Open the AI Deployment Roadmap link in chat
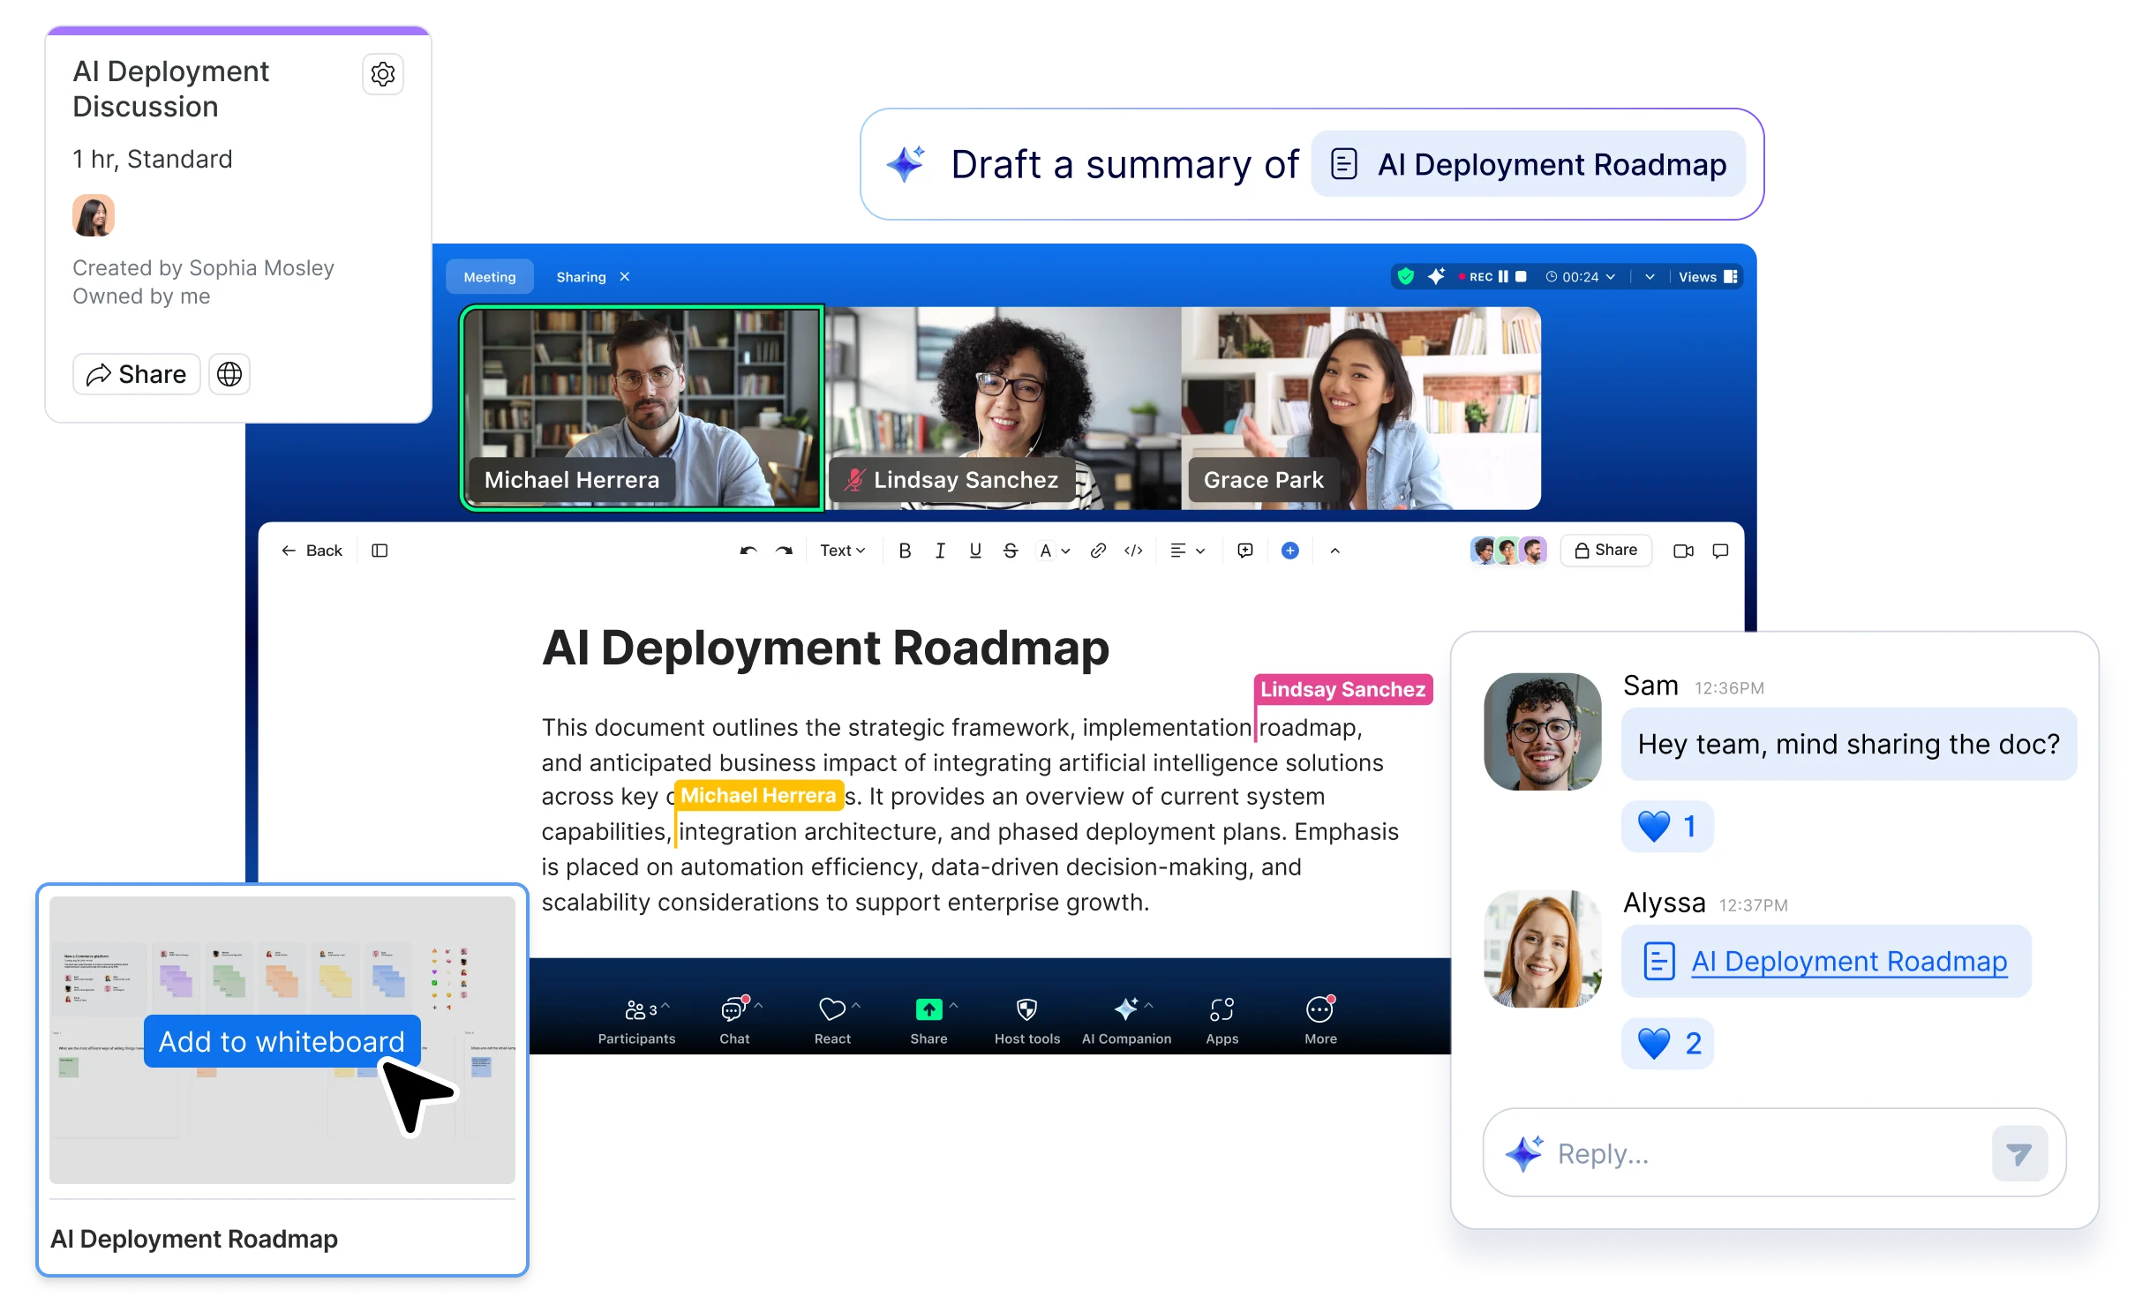The height and width of the screenshot is (1297, 2150). point(1848,961)
